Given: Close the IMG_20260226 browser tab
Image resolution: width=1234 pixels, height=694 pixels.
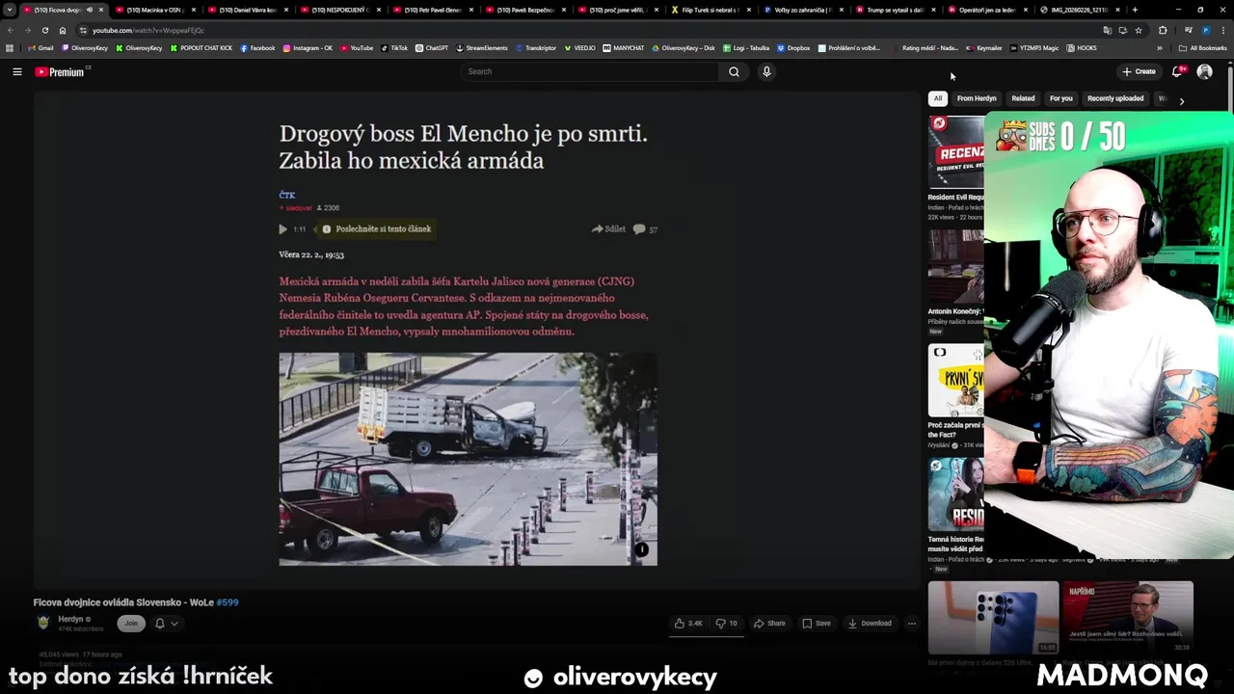Looking at the screenshot, I should [x=1116, y=10].
